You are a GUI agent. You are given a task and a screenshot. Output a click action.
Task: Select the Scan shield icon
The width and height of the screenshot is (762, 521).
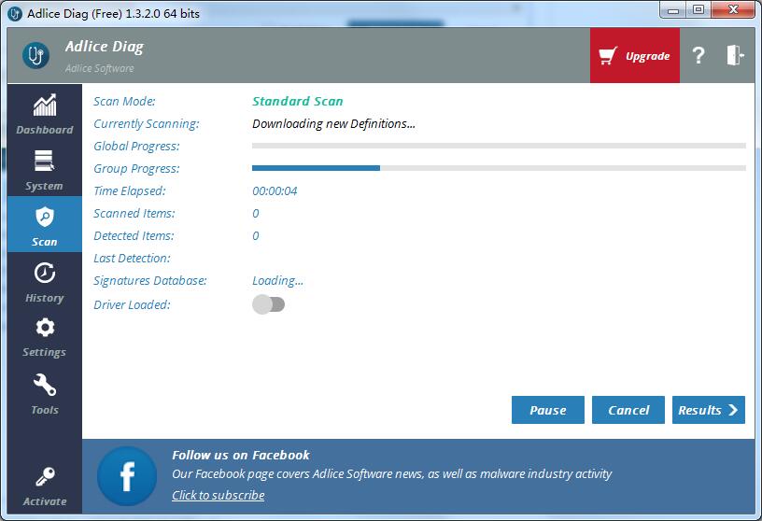45,217
